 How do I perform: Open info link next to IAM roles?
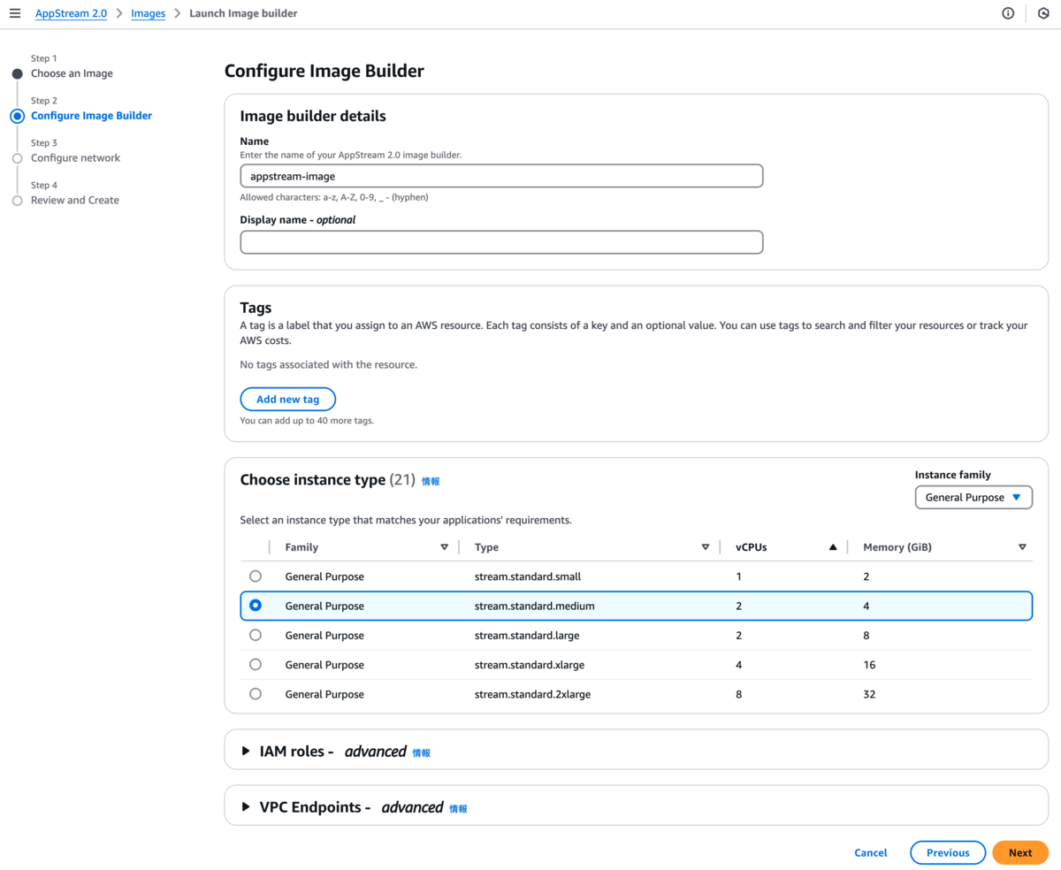point(422,753)
